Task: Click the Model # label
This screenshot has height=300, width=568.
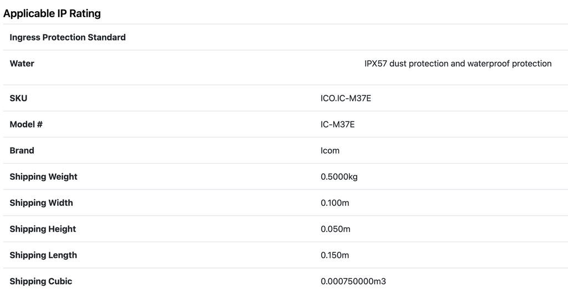Action: point(26,124)
